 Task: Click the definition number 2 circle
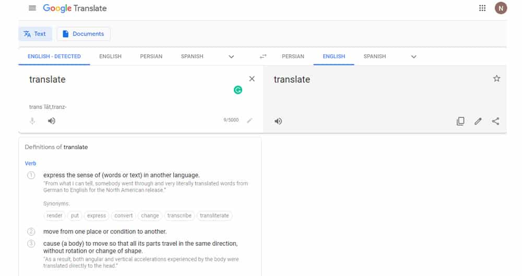click(31, 232)
